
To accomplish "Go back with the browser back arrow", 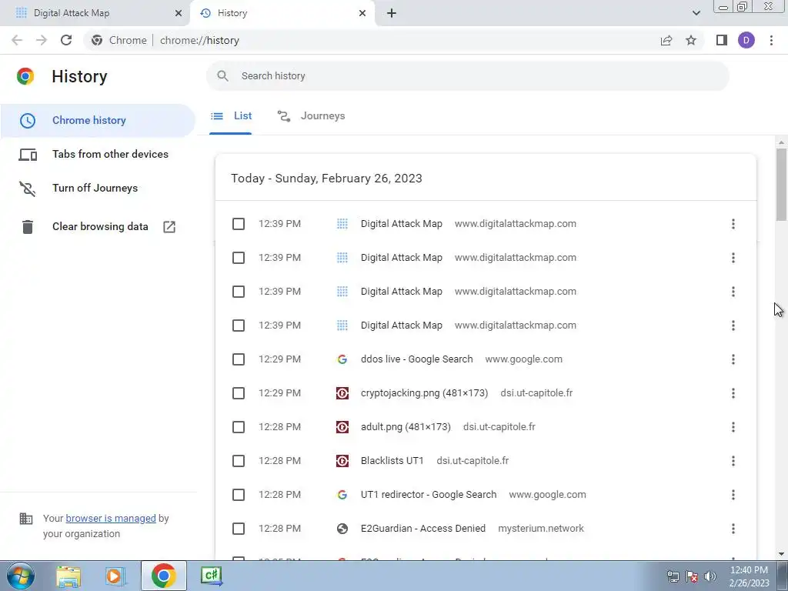I will pyautogui.click(x=17, y=40).
